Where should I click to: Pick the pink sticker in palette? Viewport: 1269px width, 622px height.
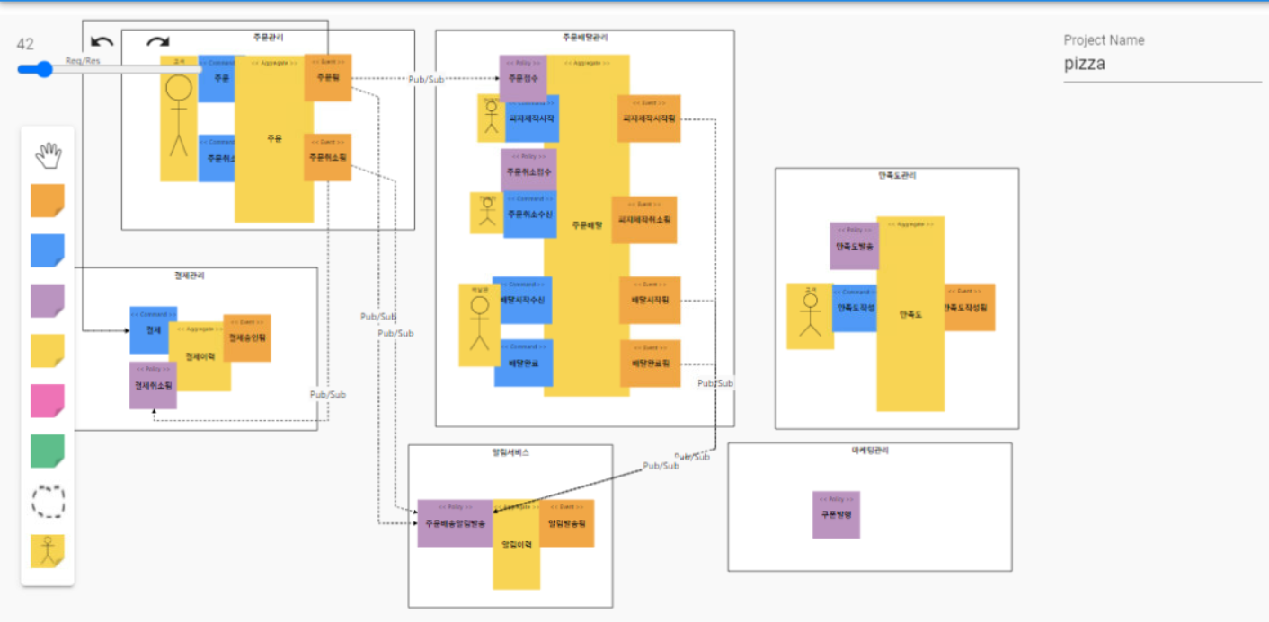click(48, 401)
